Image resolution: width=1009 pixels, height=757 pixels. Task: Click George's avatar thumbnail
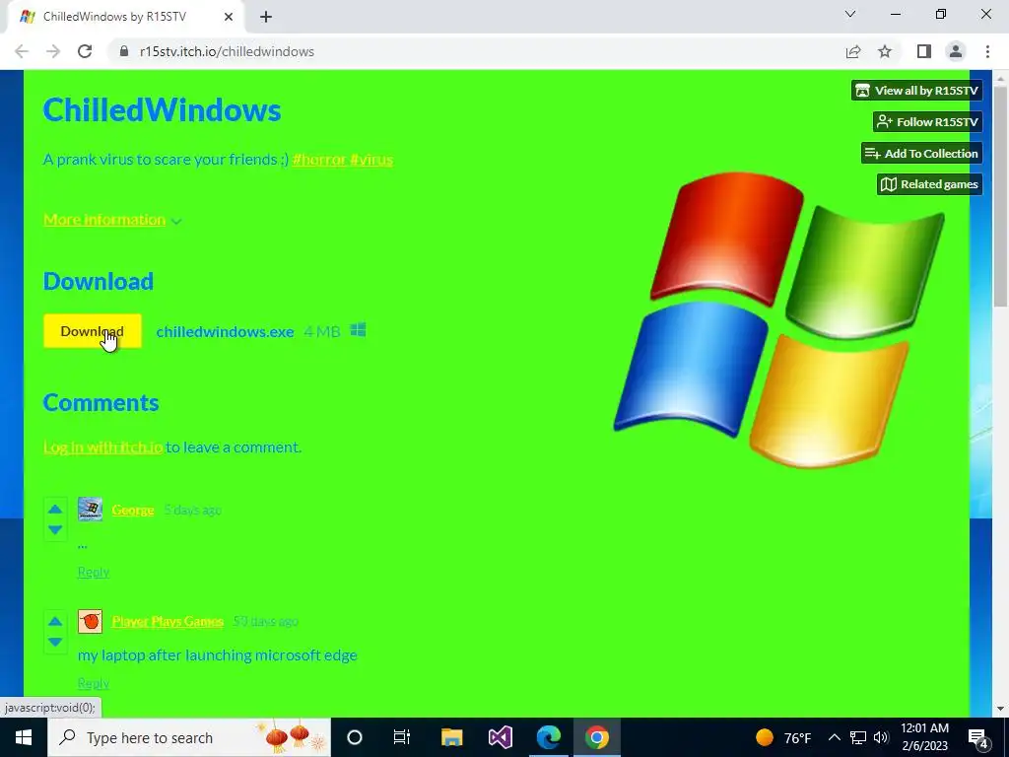(x=90, y=510)
